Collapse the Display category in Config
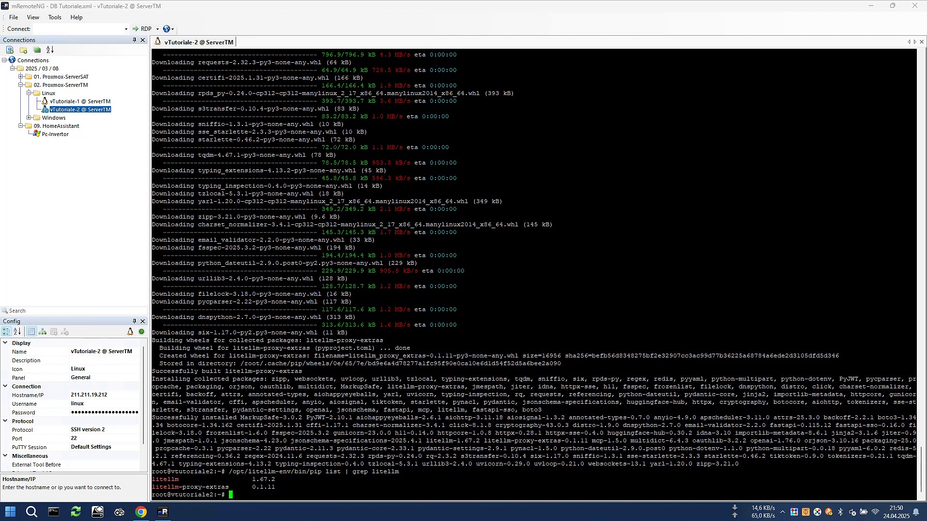927x521 pixels. [x=5, y=343]
